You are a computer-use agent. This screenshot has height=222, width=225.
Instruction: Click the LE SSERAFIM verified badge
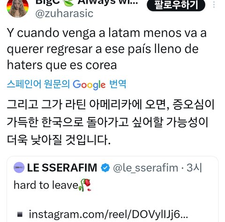[x=105, y=168]
